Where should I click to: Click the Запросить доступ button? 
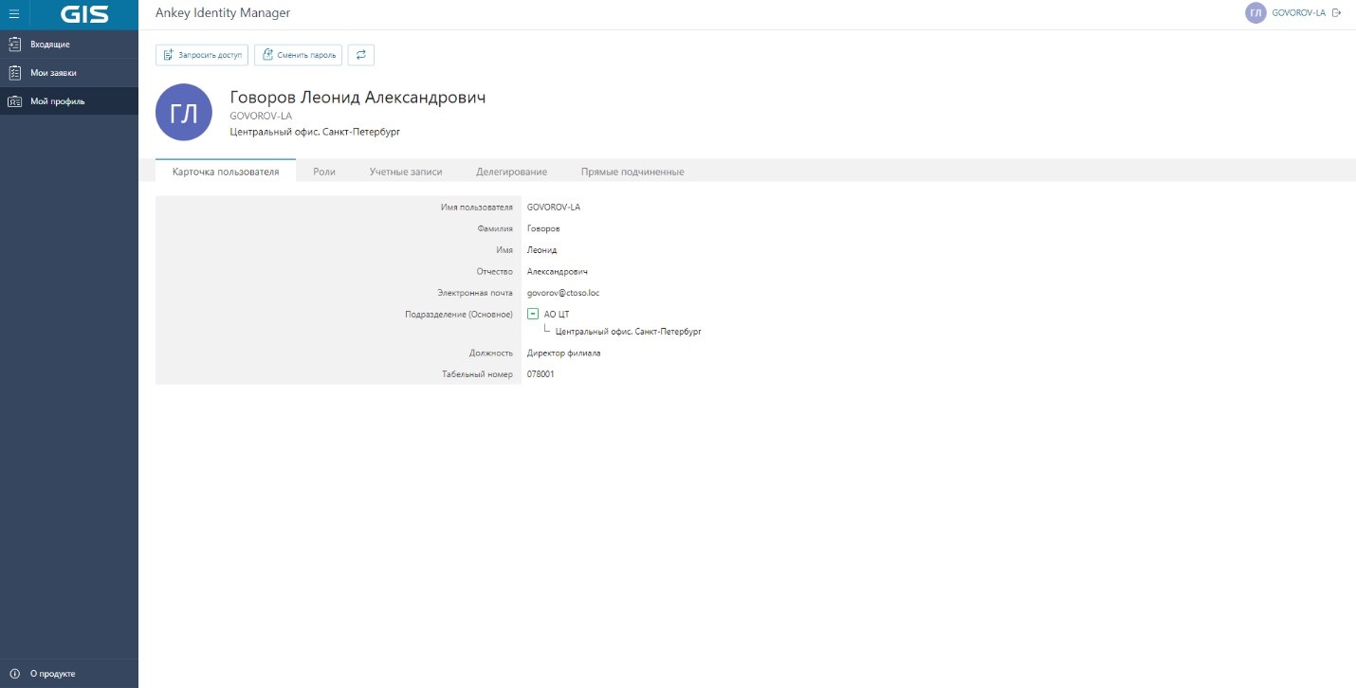click(x=202, y=55)
